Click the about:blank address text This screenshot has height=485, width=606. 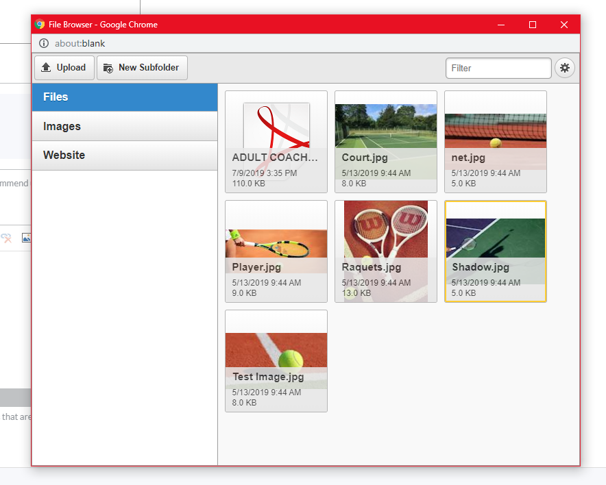click(80, 43)
